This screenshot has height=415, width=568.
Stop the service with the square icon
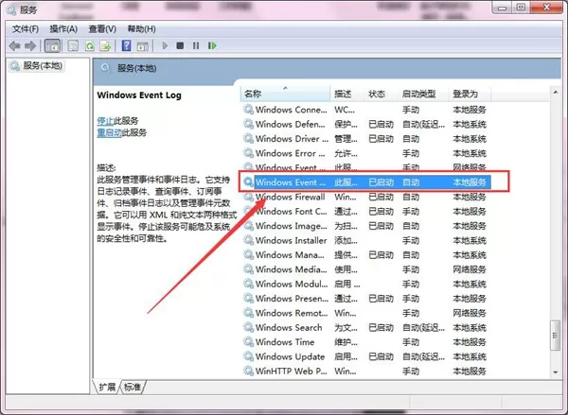tap(180, 45)
